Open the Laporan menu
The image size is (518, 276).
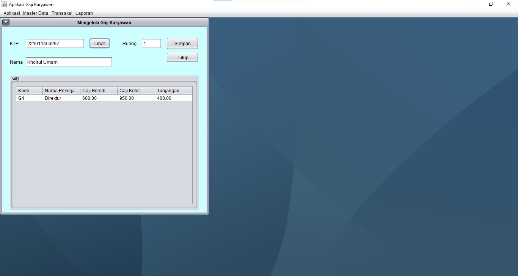click(84, 13)
